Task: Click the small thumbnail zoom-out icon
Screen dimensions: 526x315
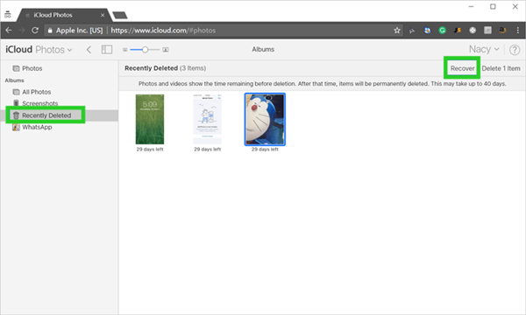Action: click(x=125, y=50)
